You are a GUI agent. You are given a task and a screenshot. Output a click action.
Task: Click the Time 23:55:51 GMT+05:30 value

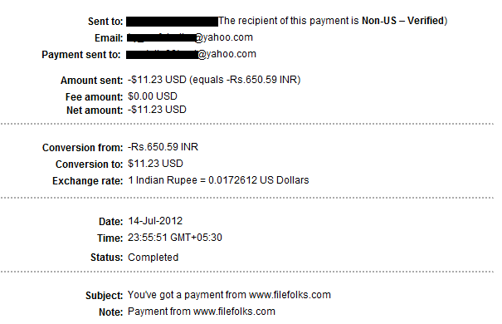[x=175, y=238]
